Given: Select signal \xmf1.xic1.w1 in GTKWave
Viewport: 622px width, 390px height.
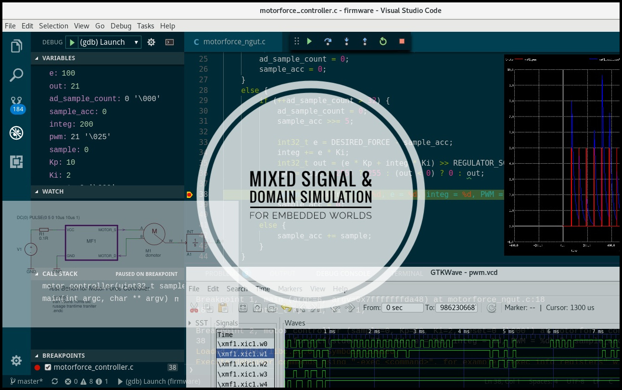Looking at the screenshot, I should tap(245, 354).
